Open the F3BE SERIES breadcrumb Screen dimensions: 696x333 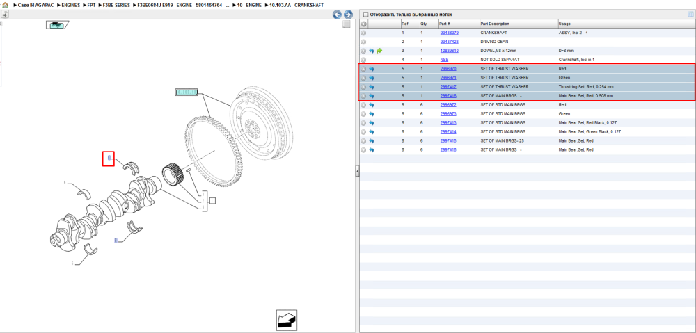tap(116, 5)
